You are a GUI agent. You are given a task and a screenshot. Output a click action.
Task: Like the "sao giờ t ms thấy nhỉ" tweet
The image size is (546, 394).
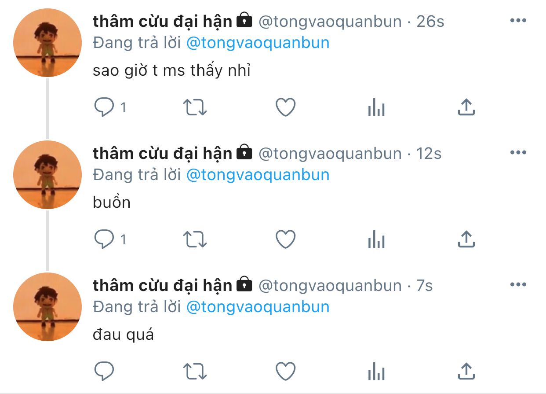tap(286, 107)
